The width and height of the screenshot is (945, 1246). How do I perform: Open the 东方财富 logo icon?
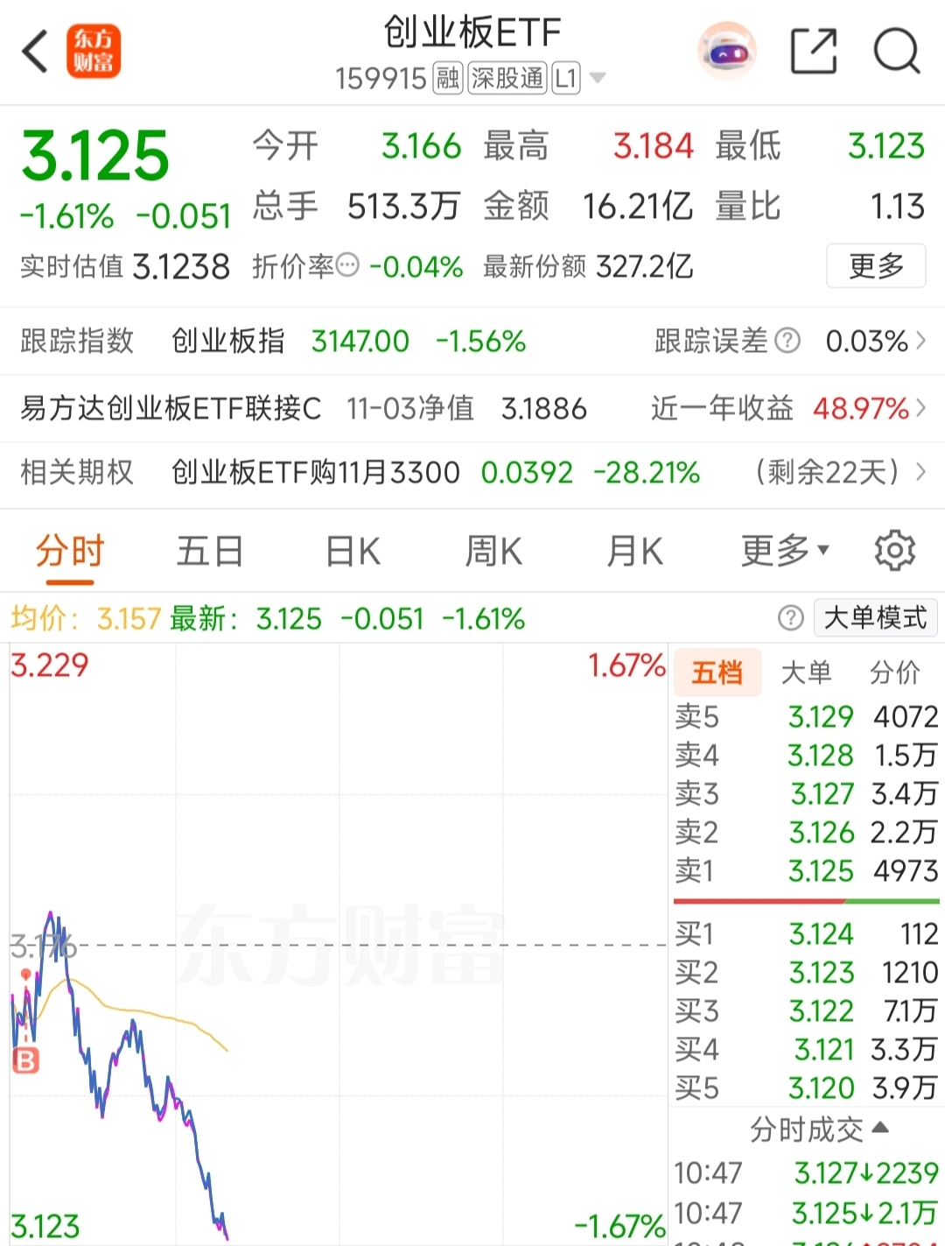click(94, 51)
